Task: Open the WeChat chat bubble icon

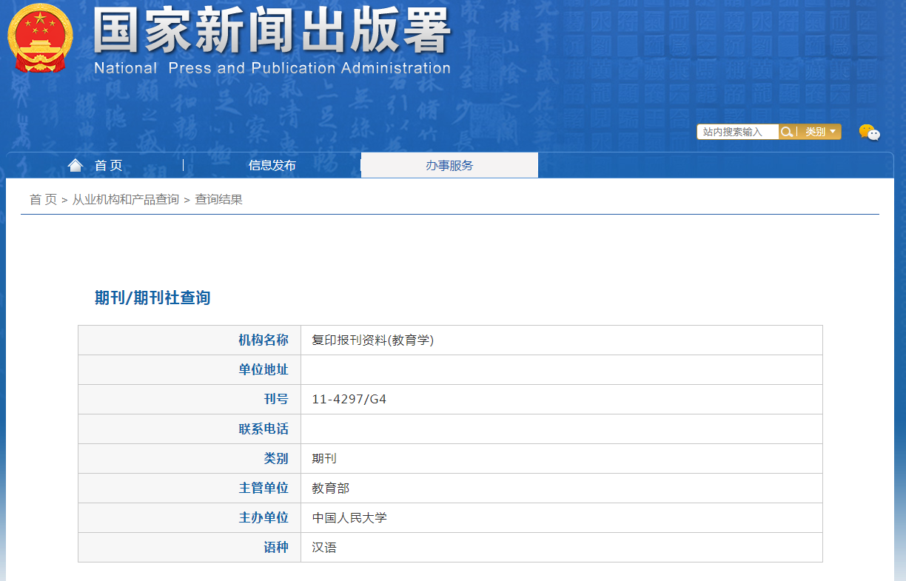Action: [869, 132]
